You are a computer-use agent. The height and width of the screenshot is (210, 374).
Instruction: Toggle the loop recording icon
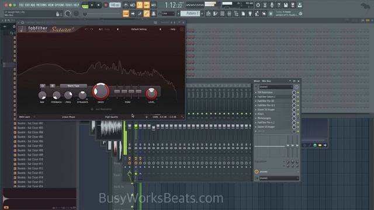click(154, 5)
